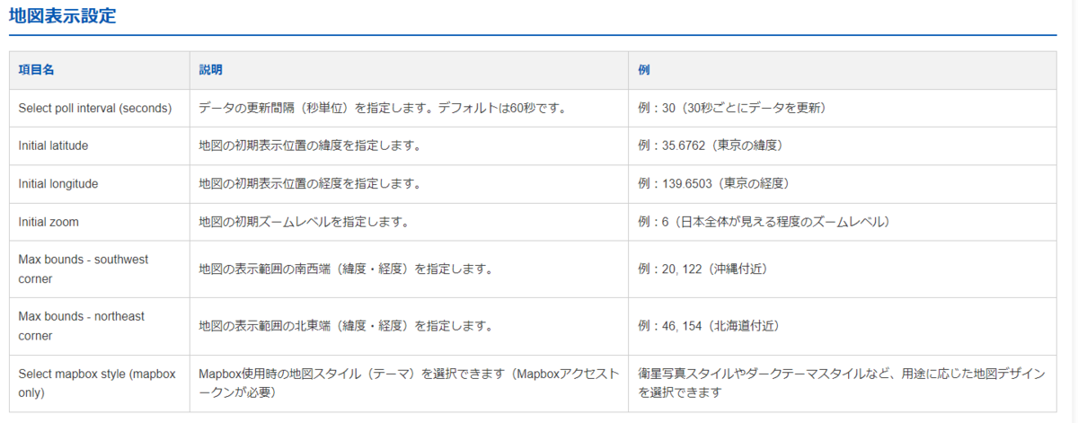The height and width of the screenshot is (423, 1078).
Task: Click the 地図表示設定 heading
Action: [x=62, y=16]
